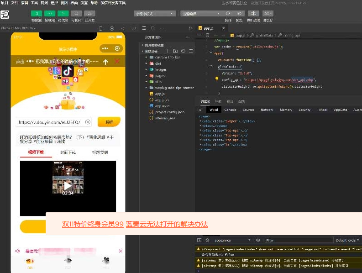Click the phone rotate icon in simulator bar
362x273 pixels.
point(101,28)
